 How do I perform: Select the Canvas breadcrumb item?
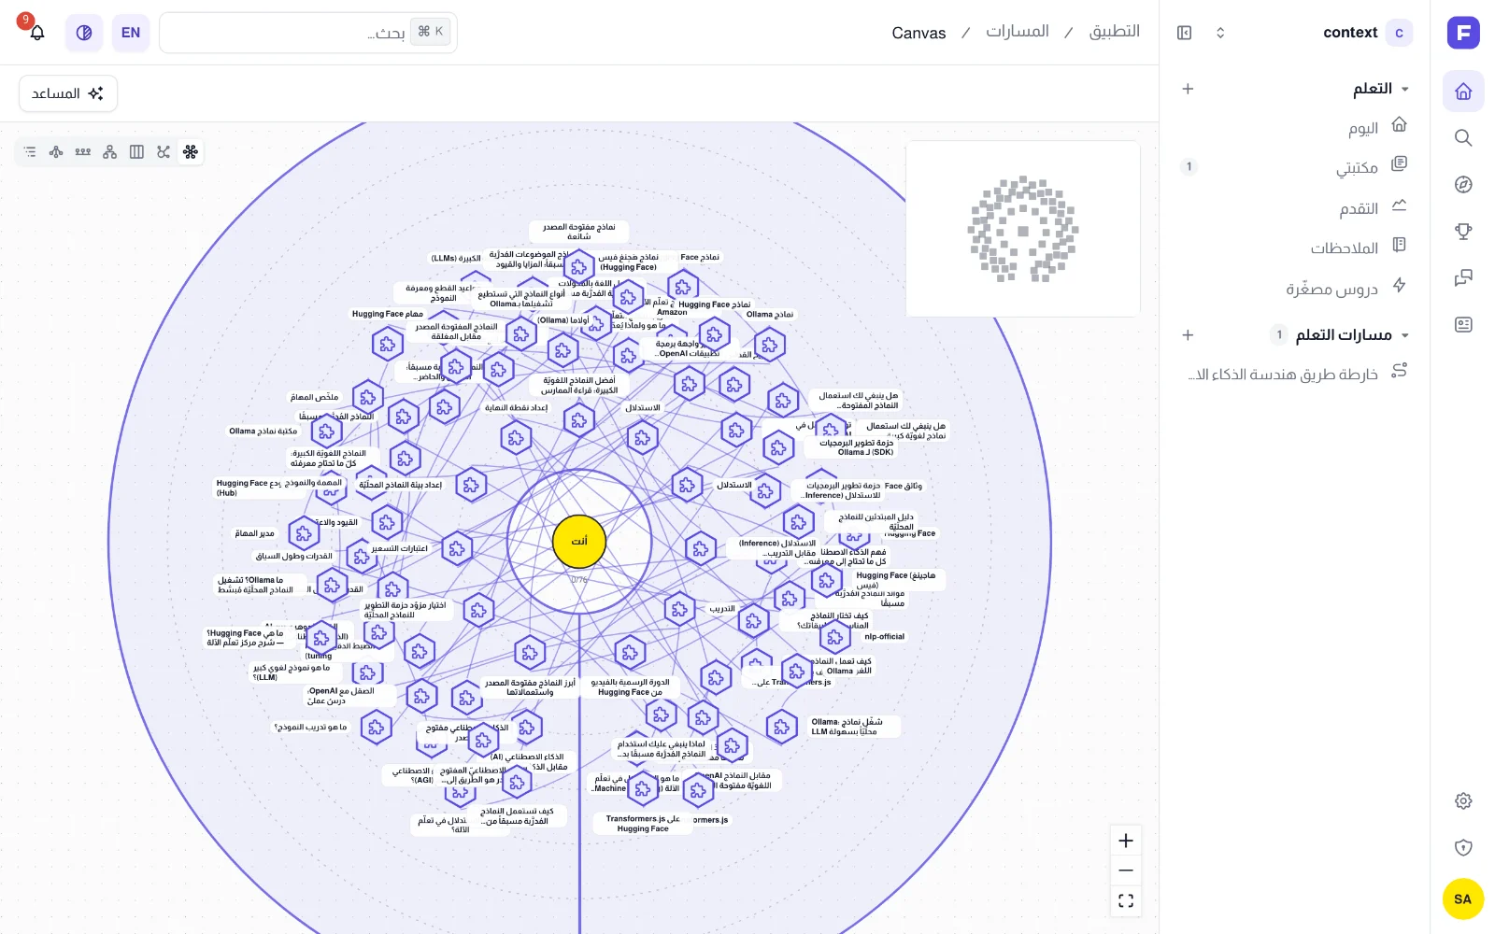coord(918,33)
